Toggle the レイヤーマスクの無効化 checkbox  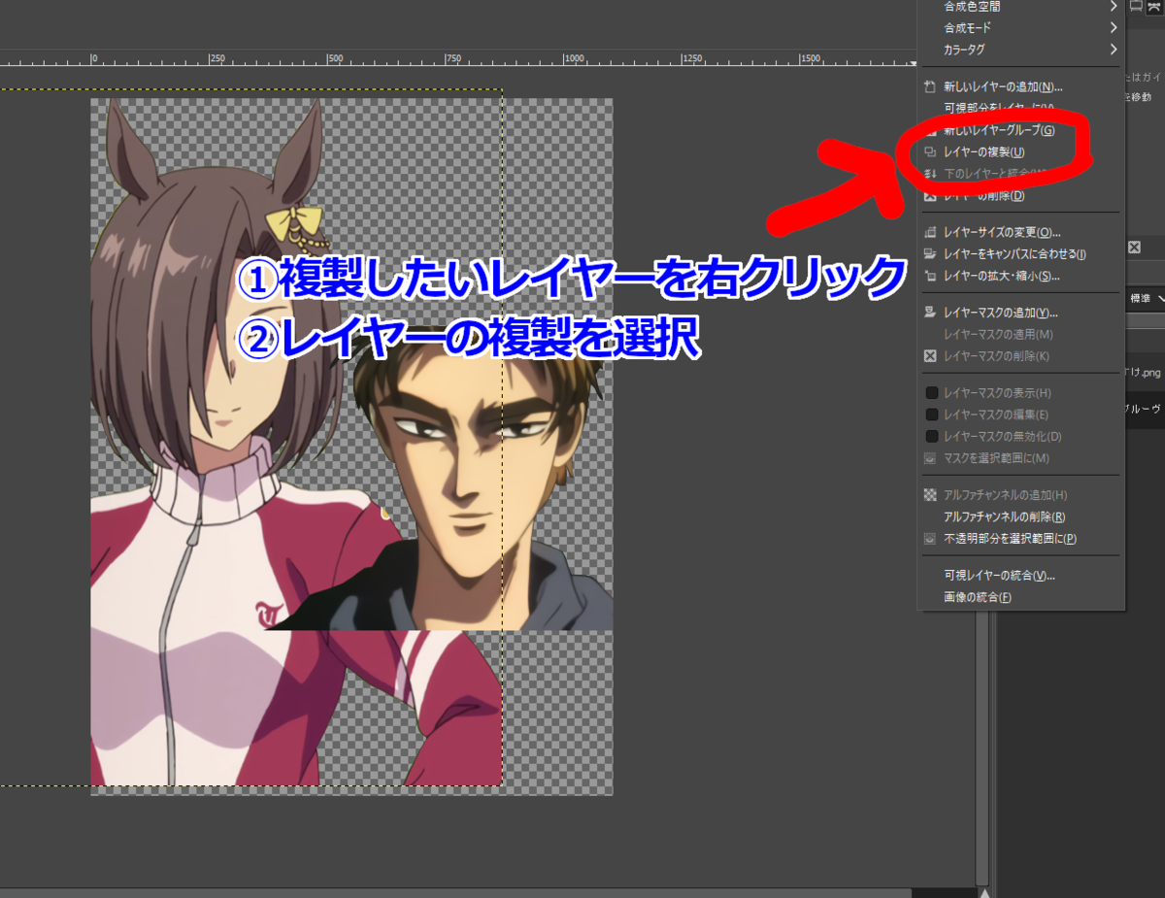coord(929,436)
